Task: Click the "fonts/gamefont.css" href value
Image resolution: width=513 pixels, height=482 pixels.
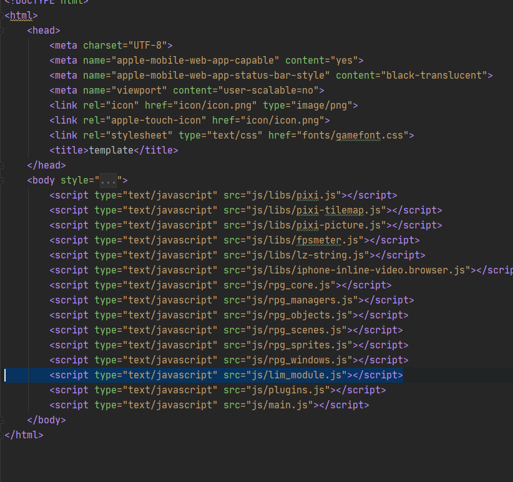Action: (x=353, y=136)
